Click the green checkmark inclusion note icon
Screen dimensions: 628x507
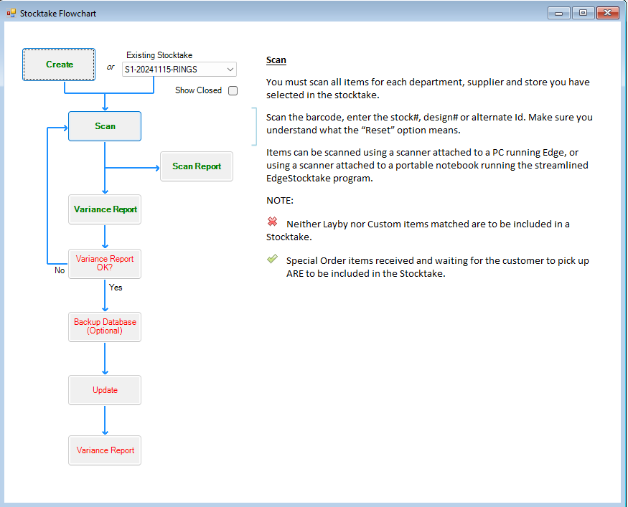[x=272, y=260]
